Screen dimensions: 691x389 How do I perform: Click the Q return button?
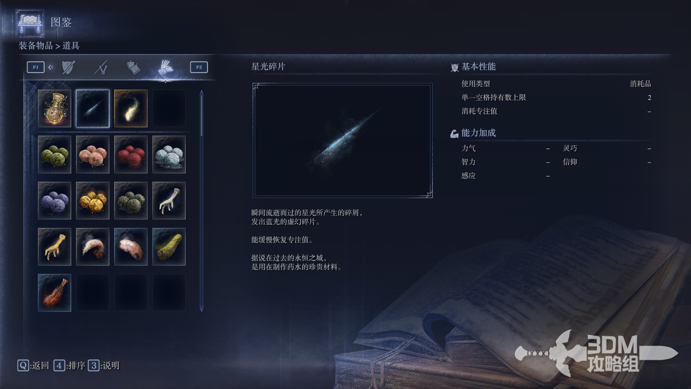point(33,366)
